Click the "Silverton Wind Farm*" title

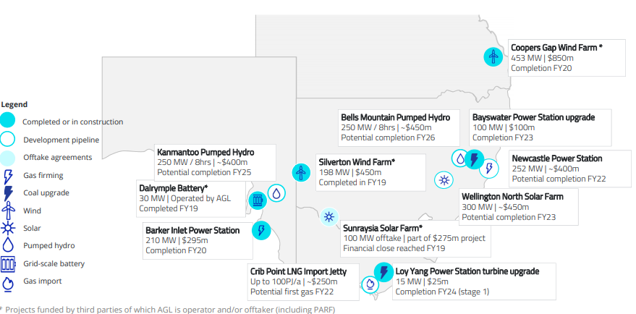(357, 162)
